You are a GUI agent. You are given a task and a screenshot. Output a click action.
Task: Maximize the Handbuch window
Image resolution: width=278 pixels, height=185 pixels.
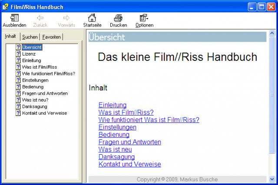(261, 7)
